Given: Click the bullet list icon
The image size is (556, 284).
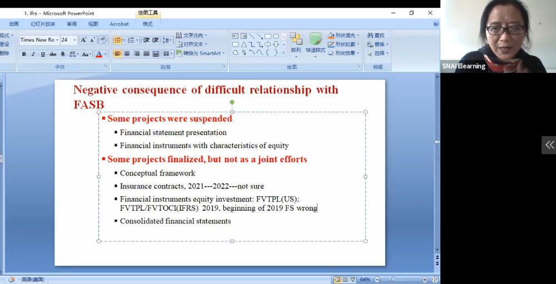Looking at the screenshot, I should click(x=117, y=40).
